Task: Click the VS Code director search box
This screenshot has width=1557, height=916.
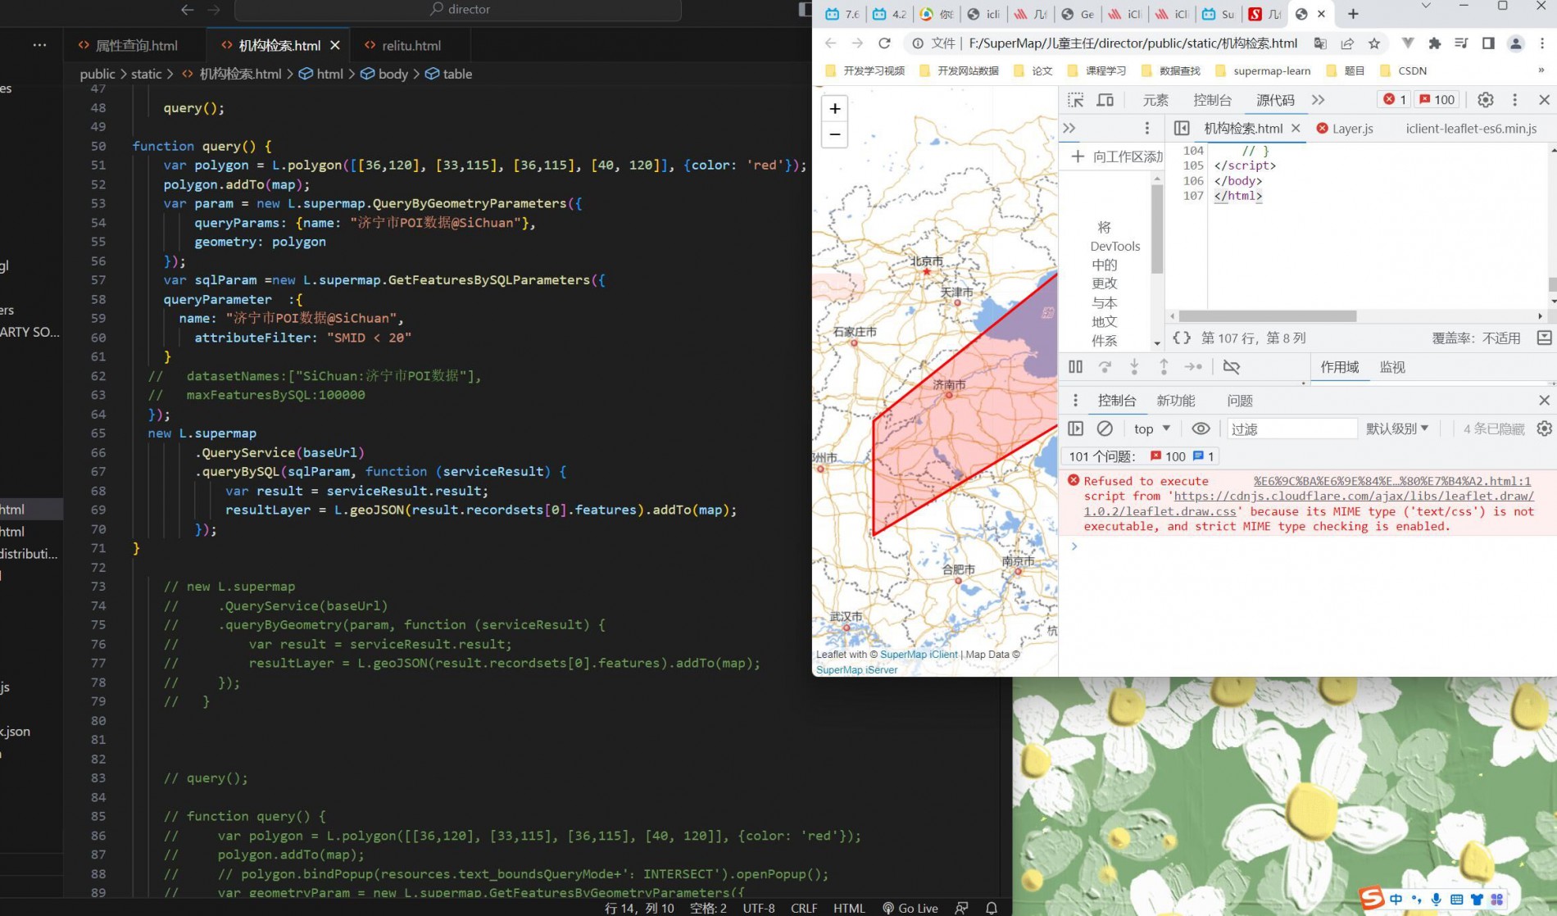Action: [x=458, y=10]
